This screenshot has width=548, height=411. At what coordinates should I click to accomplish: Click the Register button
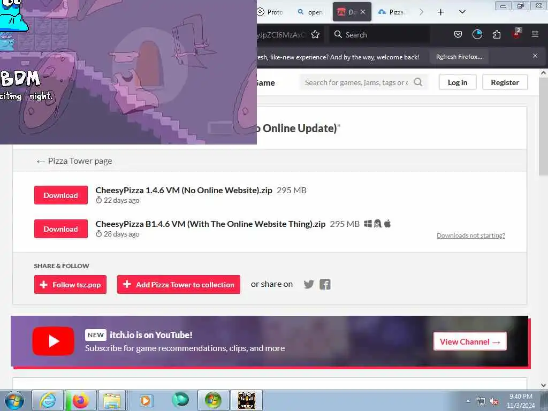(x=505, y=82)
